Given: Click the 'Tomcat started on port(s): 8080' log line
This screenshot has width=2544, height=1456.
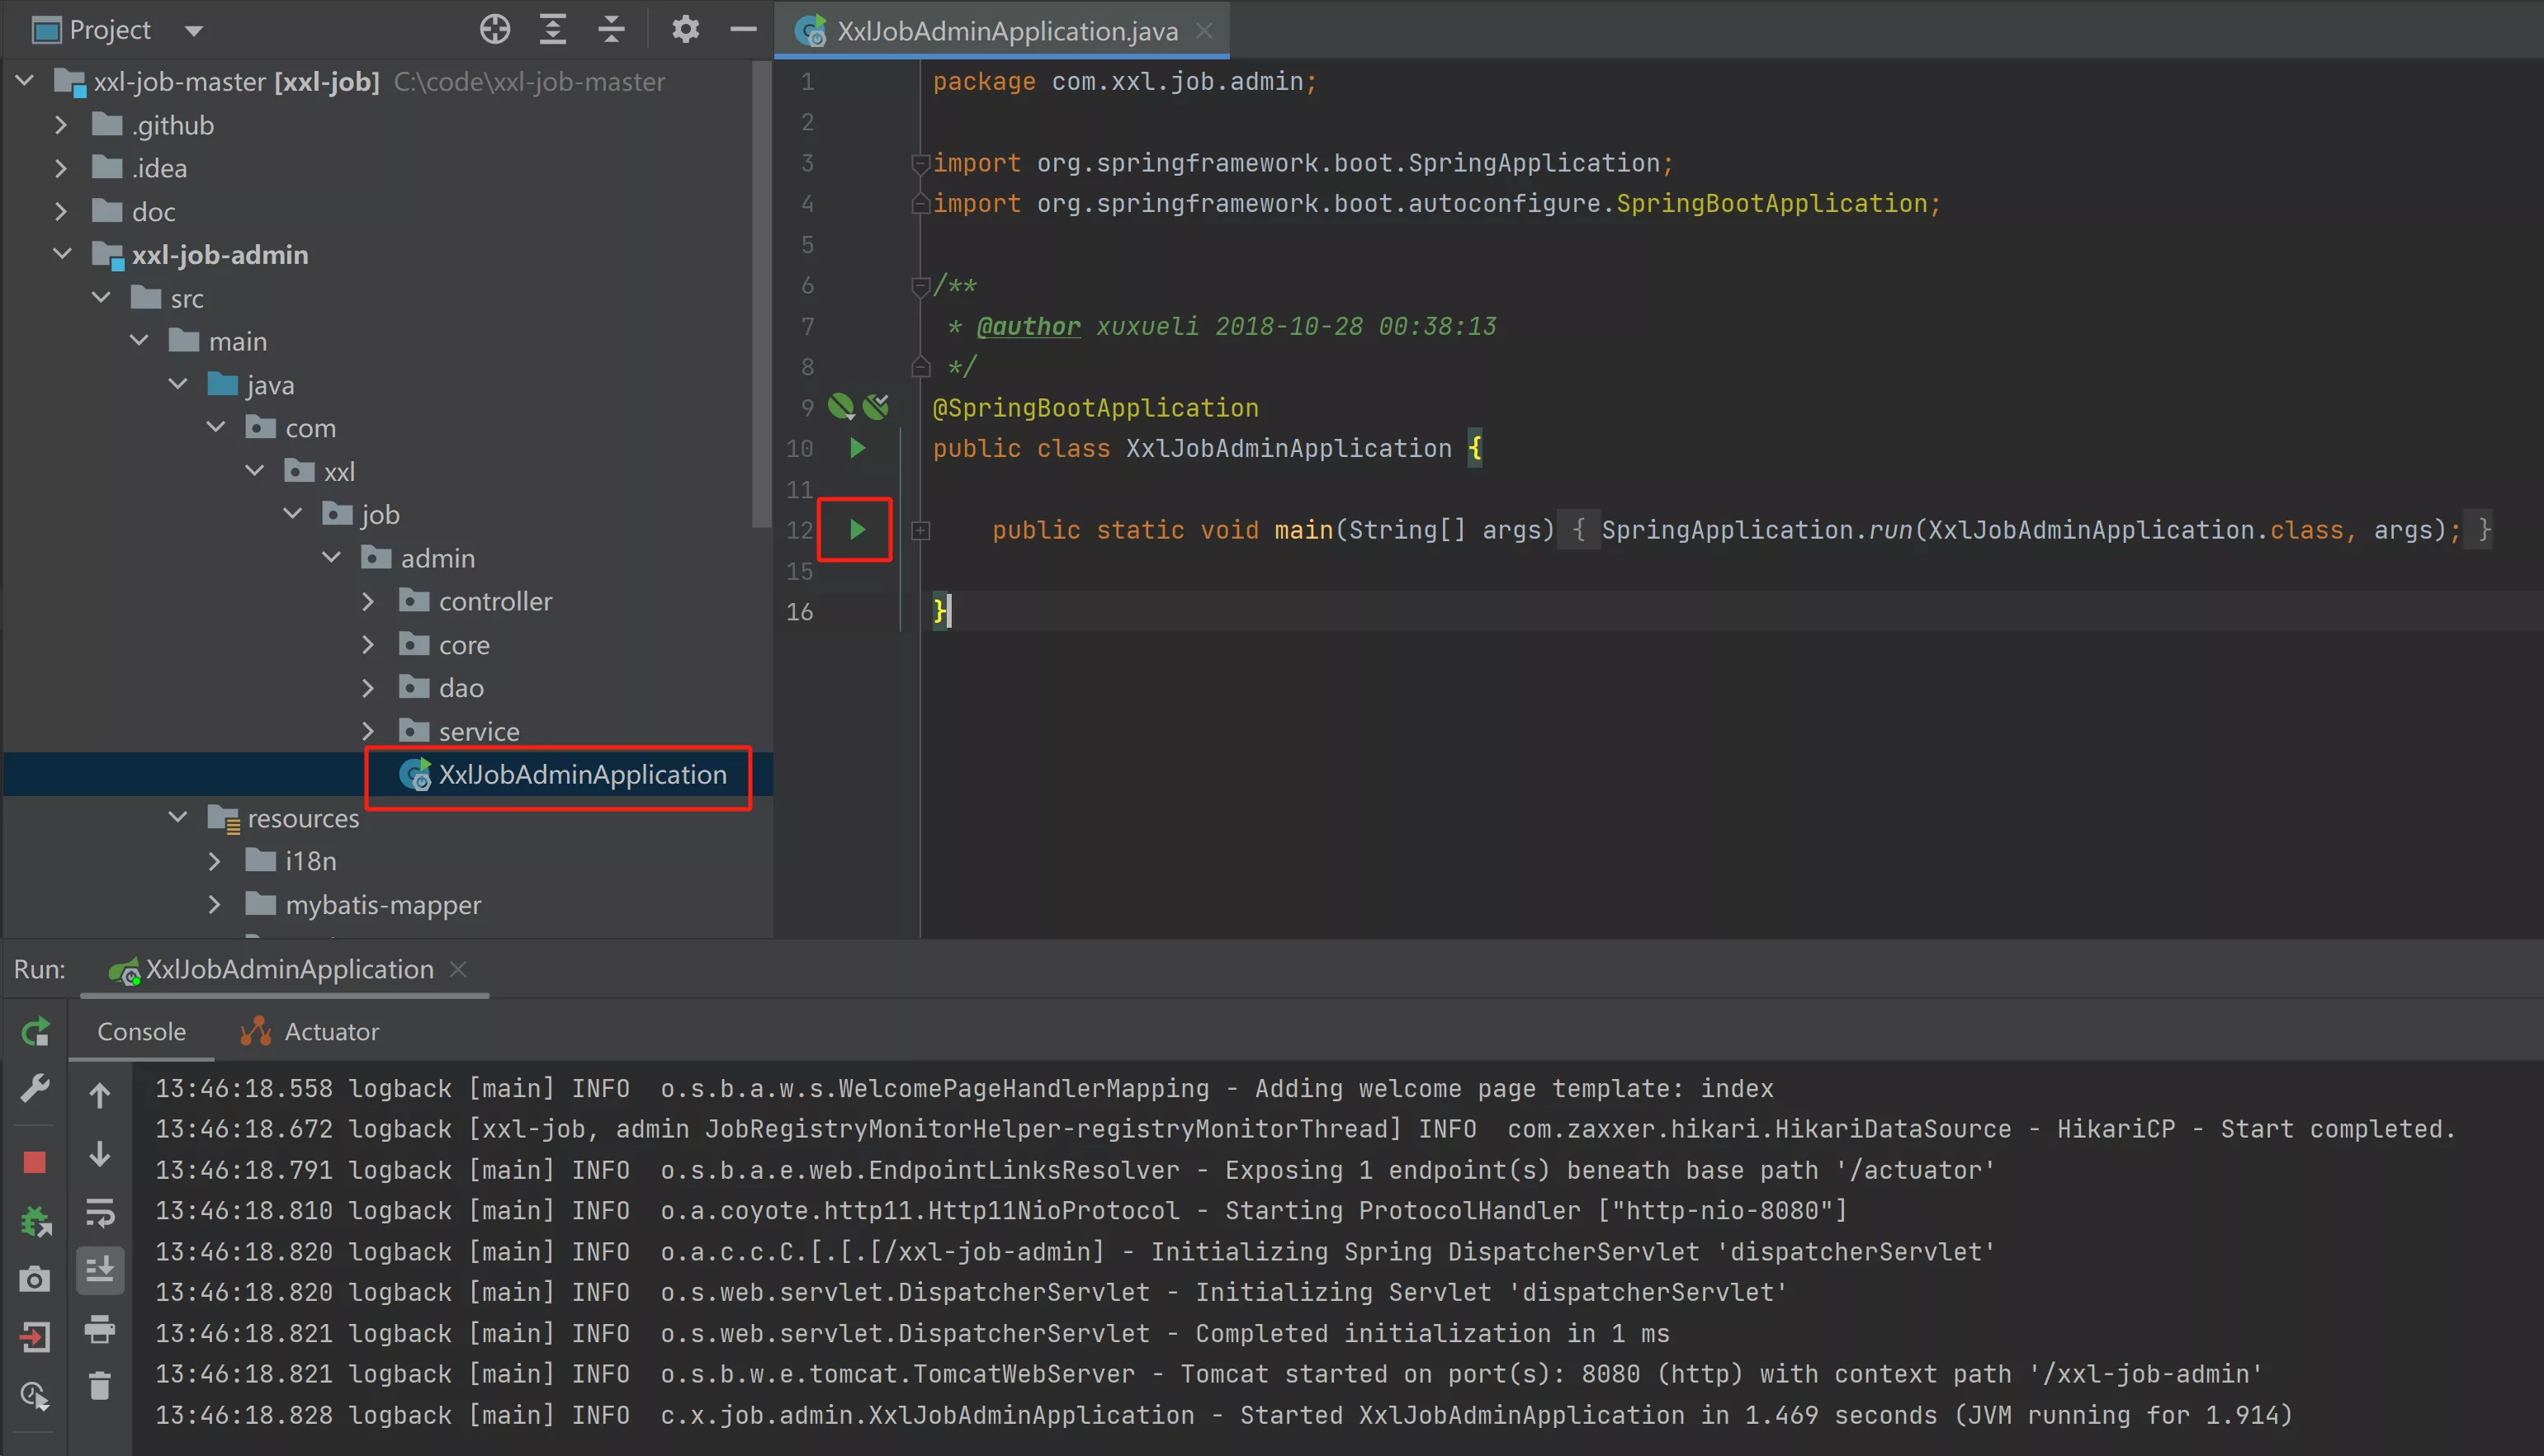Looking at the screenshot, I should point(1208,1374).
